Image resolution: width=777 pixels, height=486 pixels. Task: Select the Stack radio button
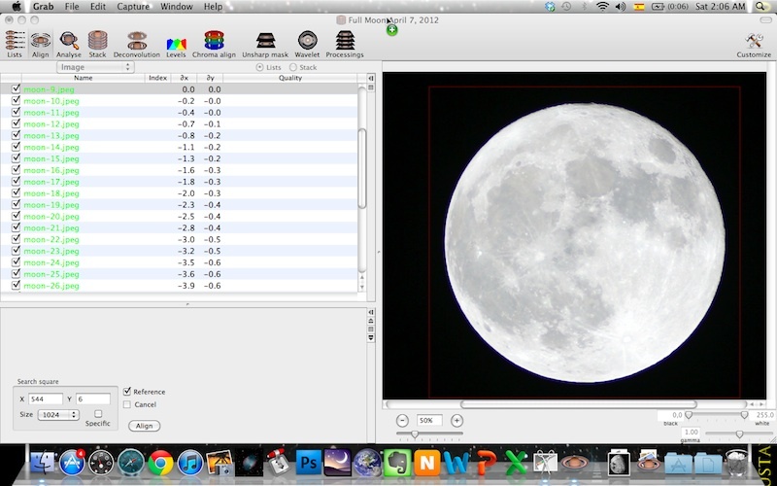[x=293, y=67]
